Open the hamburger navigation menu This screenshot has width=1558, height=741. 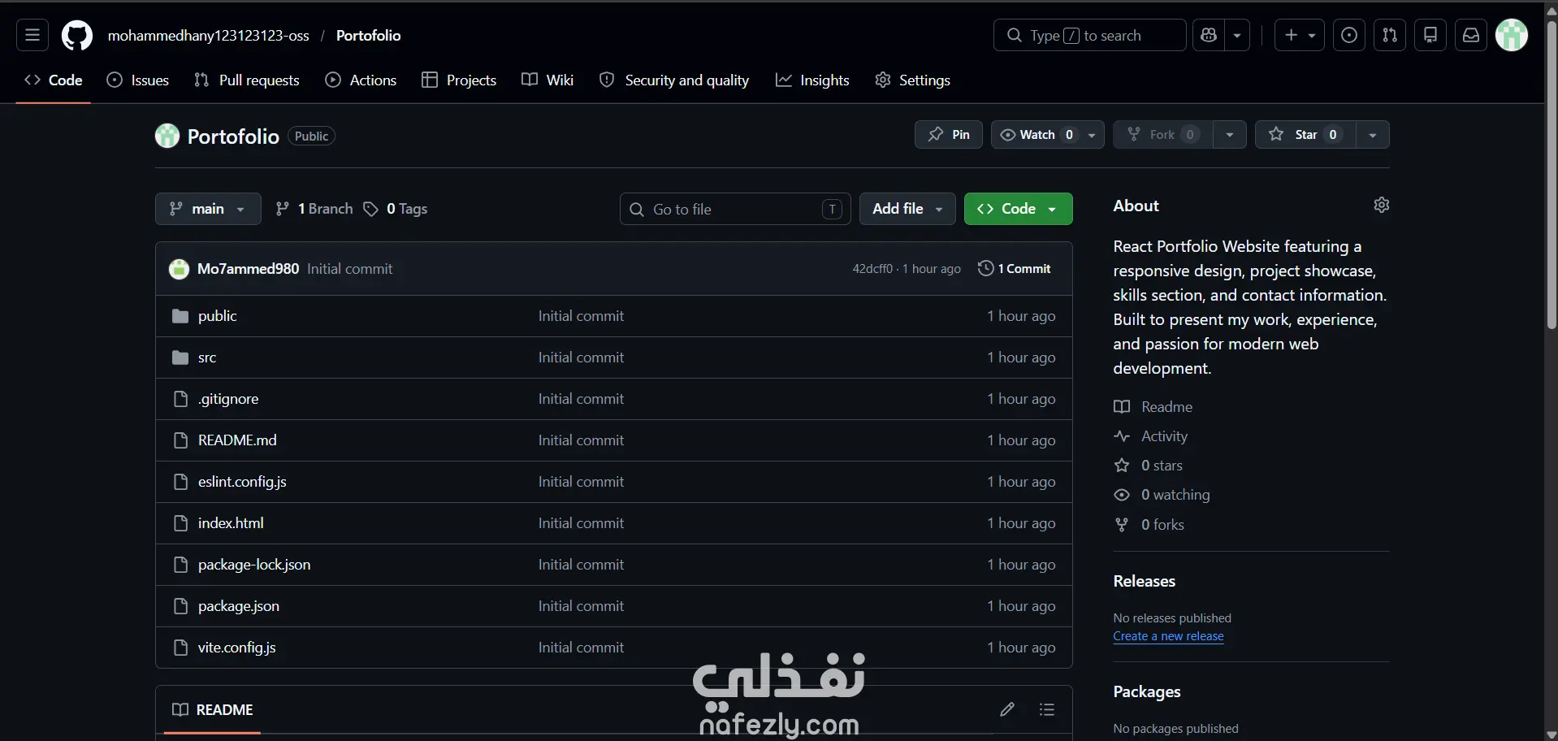[32, 35]
